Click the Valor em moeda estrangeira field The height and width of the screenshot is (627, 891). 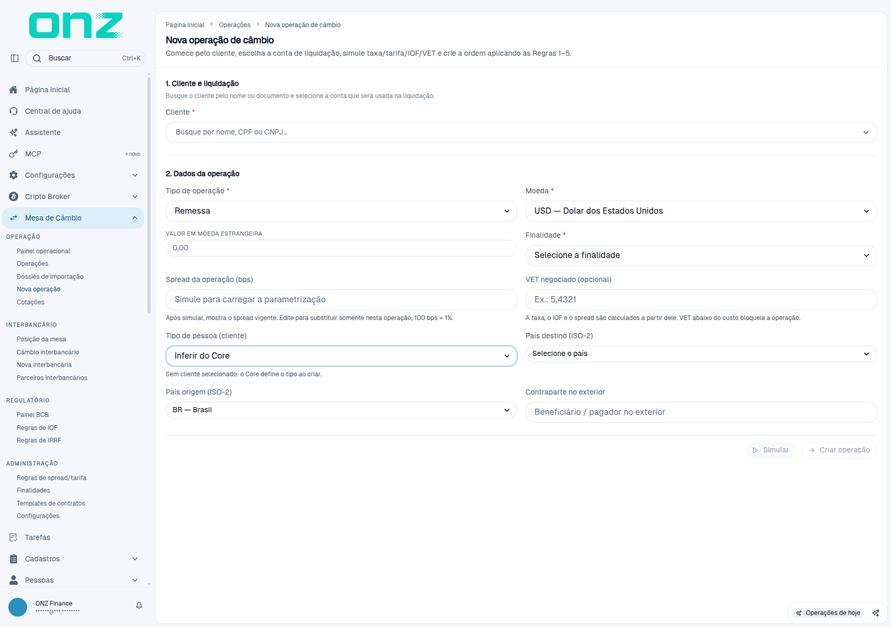click(341, 248)
